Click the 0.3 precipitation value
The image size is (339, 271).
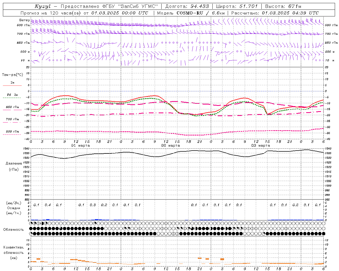[93, 205]
